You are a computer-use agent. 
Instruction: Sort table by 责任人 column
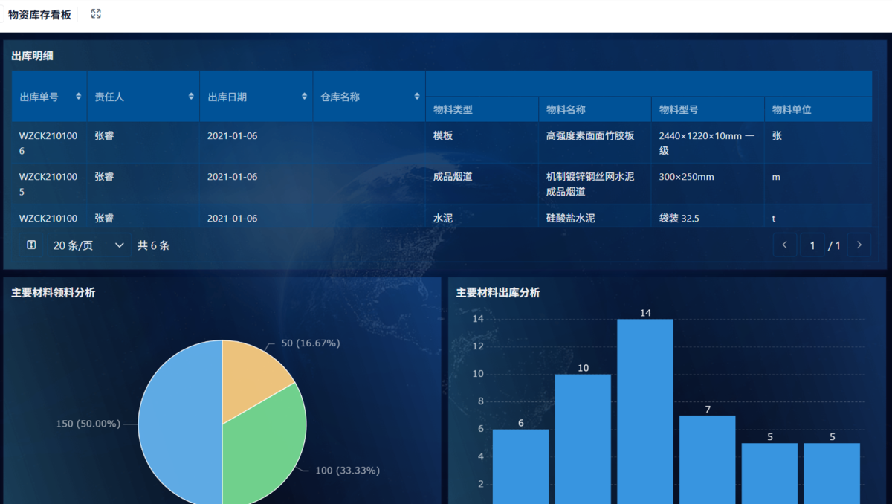tap(190, 97)
